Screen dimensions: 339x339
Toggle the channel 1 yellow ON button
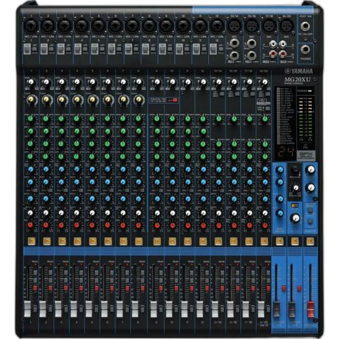[x=31, y=241]
